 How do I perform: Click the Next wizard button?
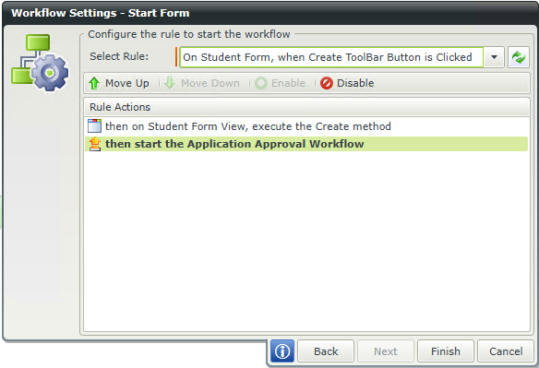click(386, 351)
